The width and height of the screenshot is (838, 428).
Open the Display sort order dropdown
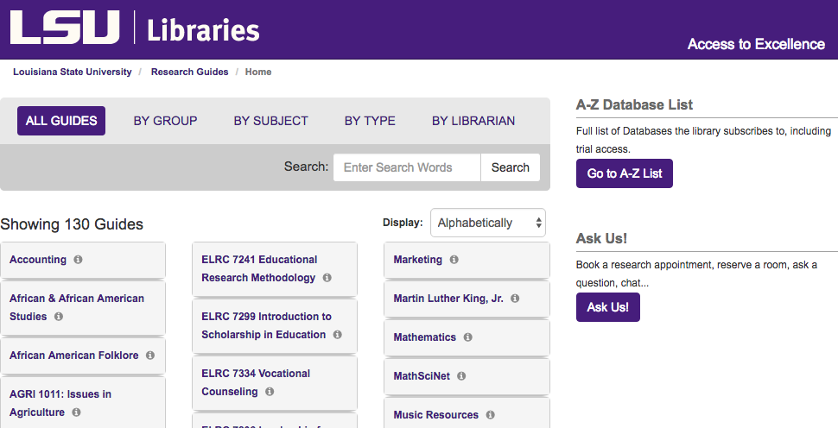(488, 223)
